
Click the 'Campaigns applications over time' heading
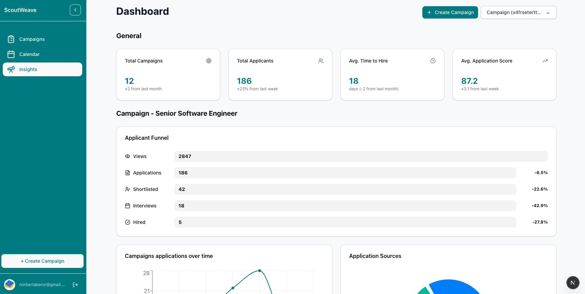pos(169,256)
